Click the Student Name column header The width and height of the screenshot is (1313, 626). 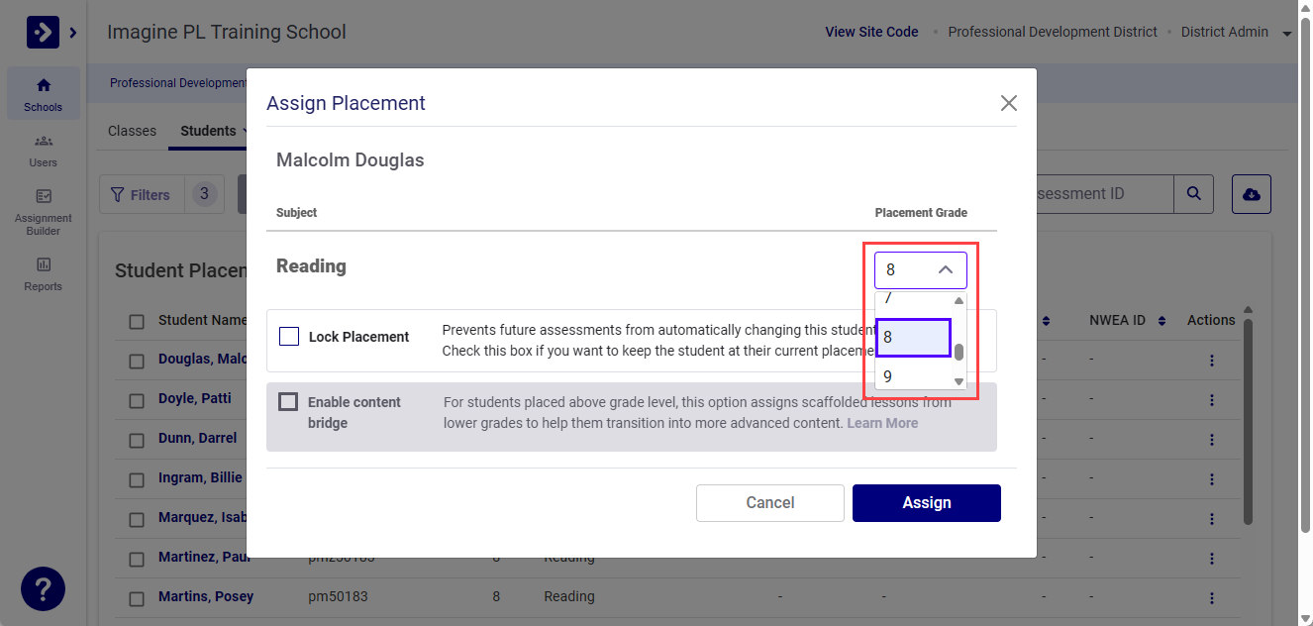tap(202, 320)
